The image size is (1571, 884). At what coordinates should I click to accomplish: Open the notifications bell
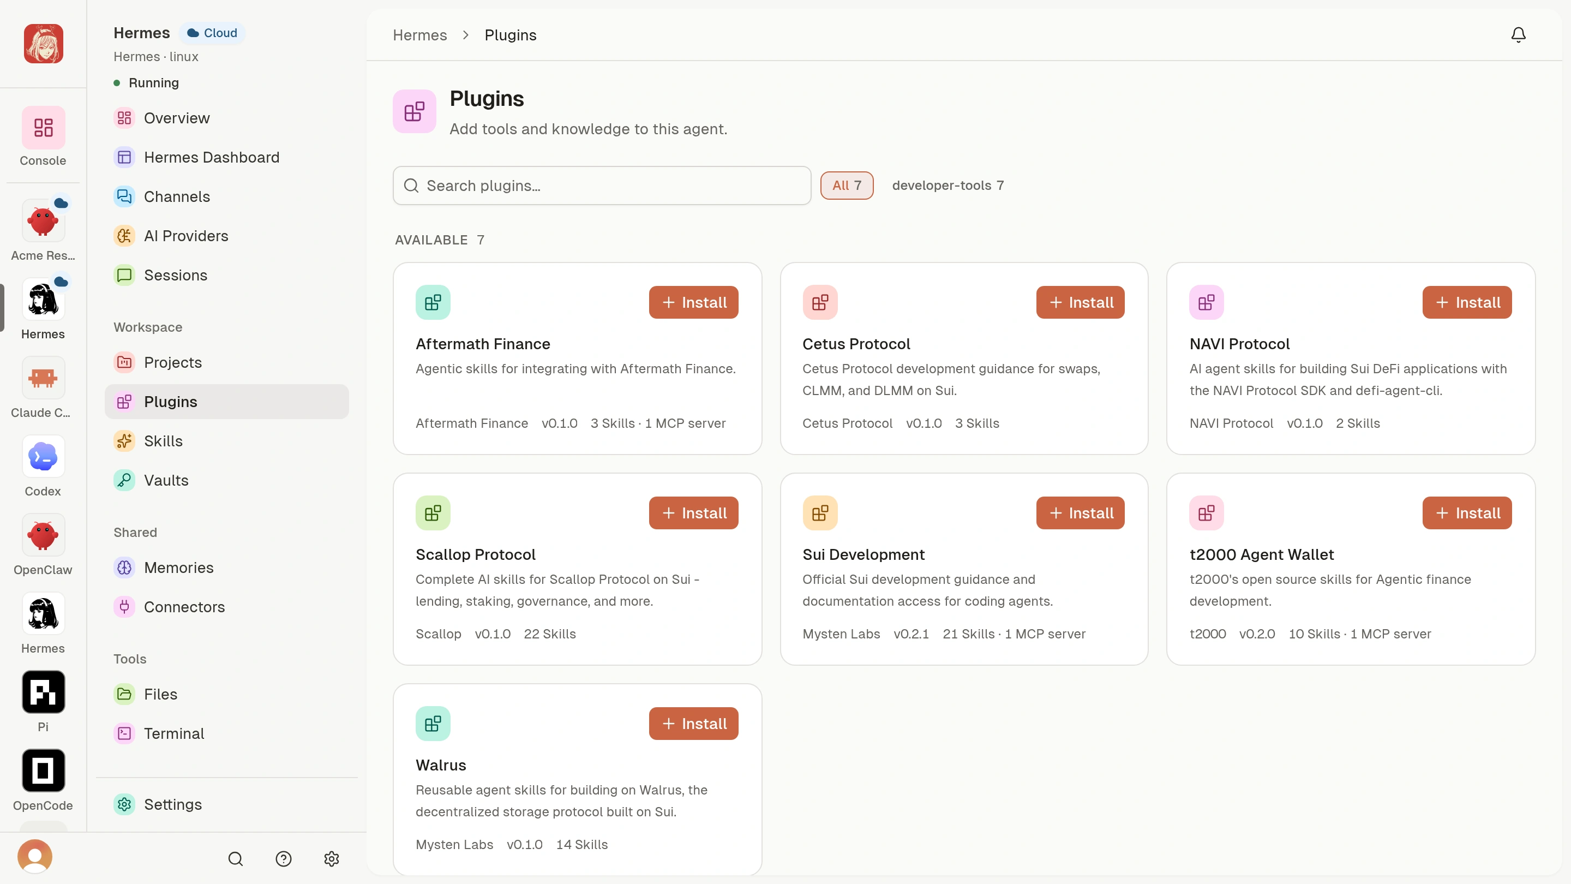[1518, 35]
